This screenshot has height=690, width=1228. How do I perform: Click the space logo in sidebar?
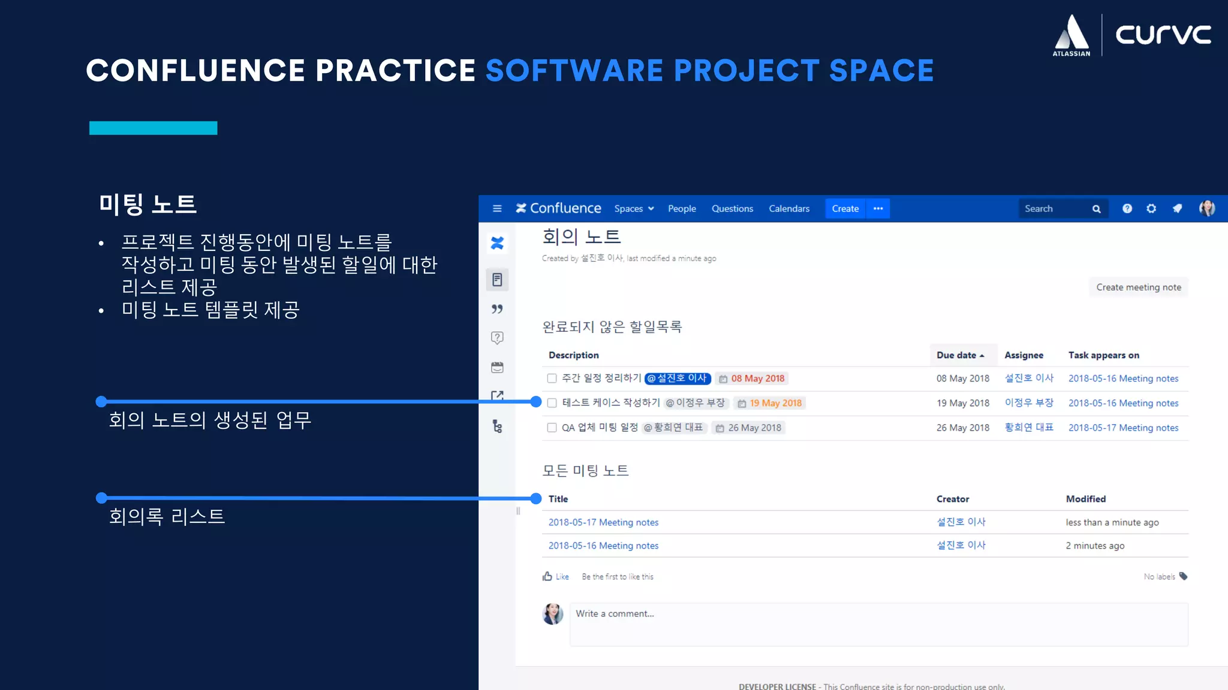click(497, 243)
